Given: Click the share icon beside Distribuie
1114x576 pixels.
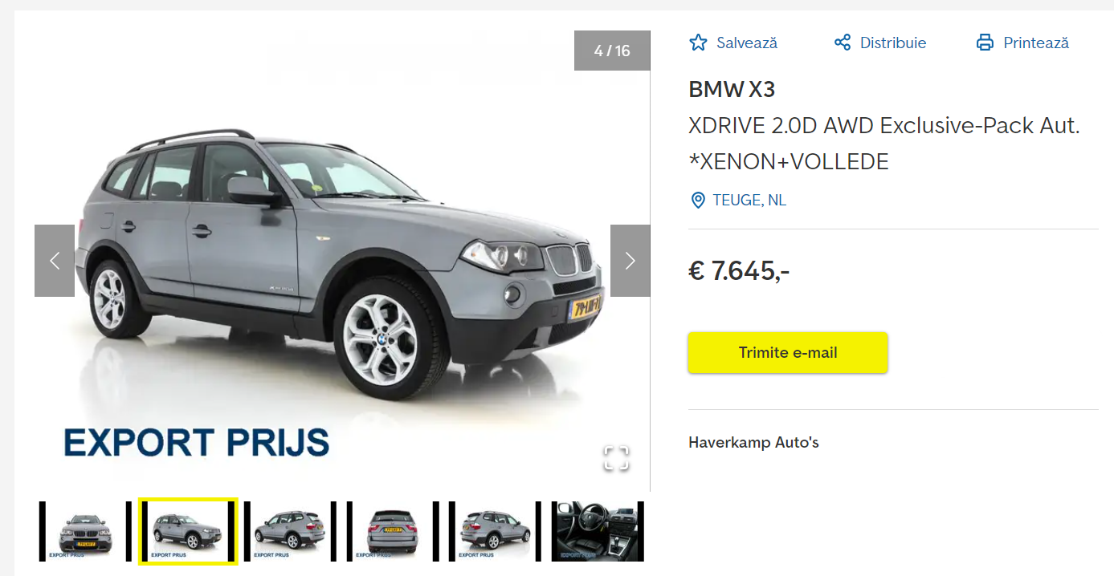Looking at the screenshot, I should (842, 43).
